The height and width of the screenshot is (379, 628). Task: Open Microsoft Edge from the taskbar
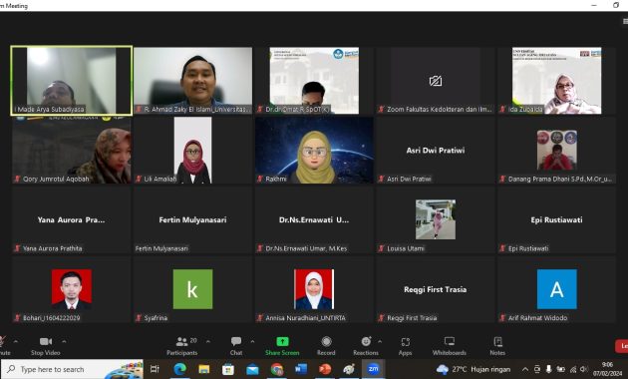[x=179, y=369]
